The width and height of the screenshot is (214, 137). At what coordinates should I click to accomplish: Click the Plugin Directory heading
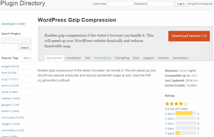23,3
